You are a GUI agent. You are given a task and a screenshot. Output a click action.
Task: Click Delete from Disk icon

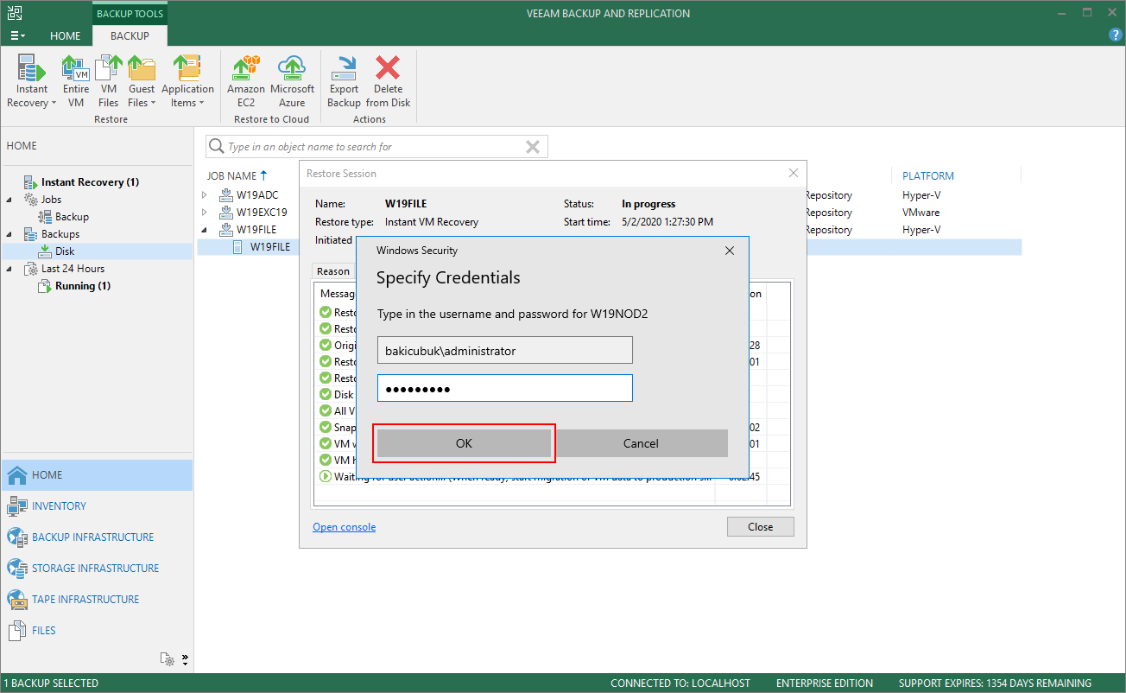coord(388,81)
